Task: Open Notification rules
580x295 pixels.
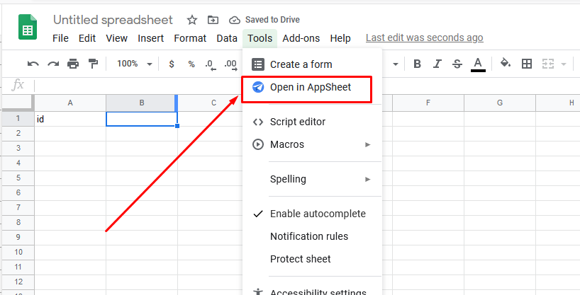Action: [x=312, y=236]
